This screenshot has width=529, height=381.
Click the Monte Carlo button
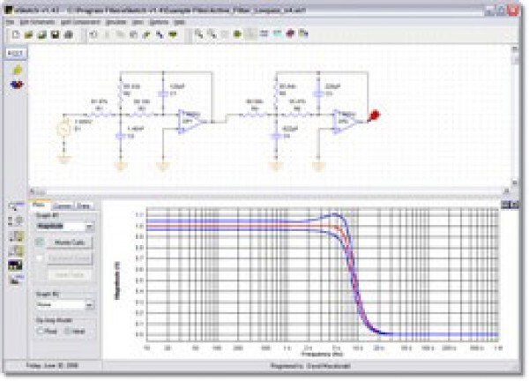69,243
